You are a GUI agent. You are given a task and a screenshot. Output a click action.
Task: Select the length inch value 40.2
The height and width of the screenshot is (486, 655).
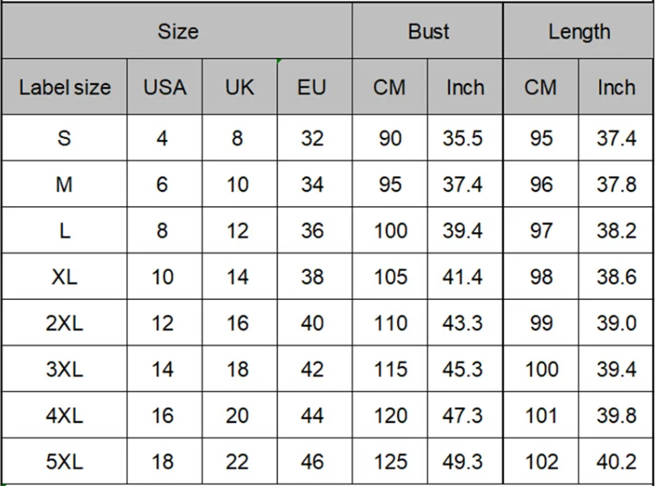616,462
